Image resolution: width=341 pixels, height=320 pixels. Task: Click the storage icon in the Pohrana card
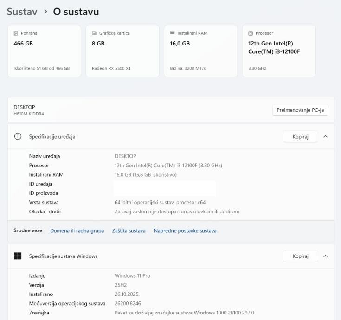[16, 33]
